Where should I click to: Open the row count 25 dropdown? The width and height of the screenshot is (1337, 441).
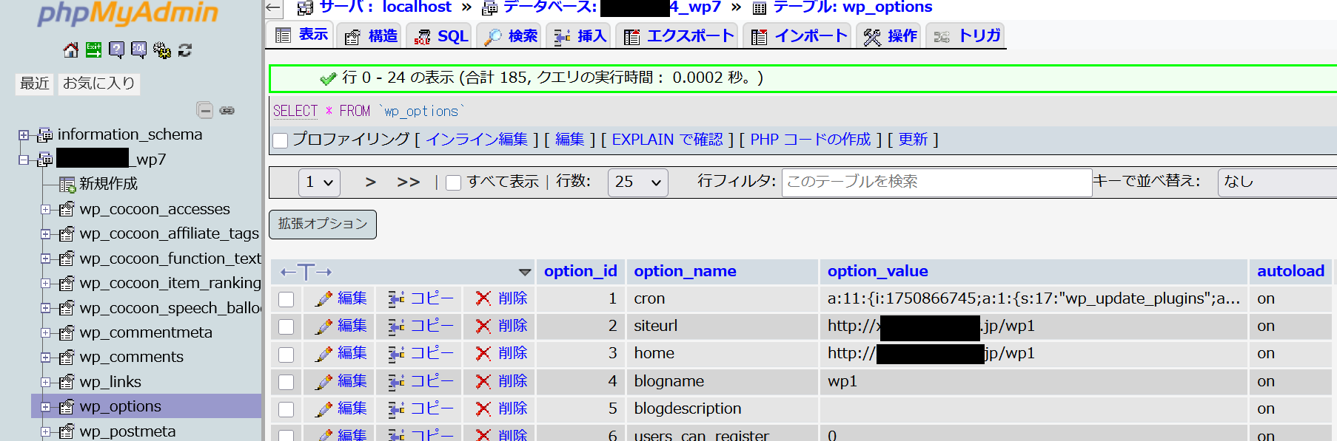(637, 182)
